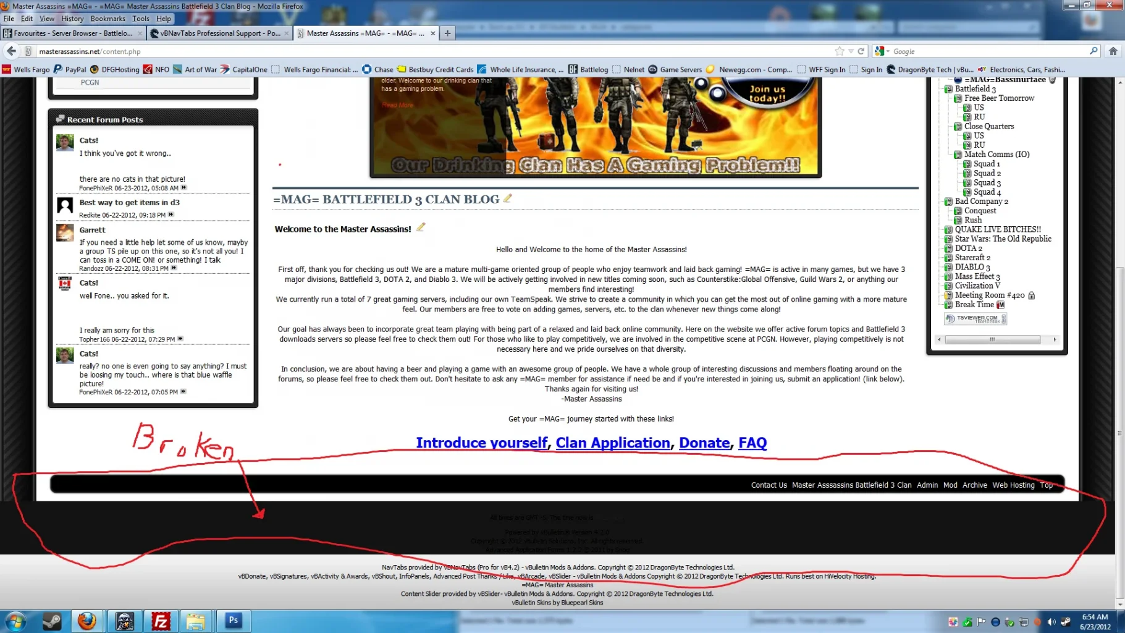Click go-to-post icon after Redkite timestamp
1125x633 pixels.
(171, 215)
